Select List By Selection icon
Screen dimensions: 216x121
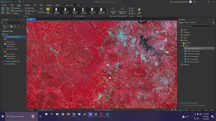click(x=11, y=27)
